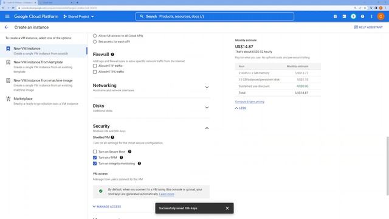Choose Set access for each API

(95, 42)
